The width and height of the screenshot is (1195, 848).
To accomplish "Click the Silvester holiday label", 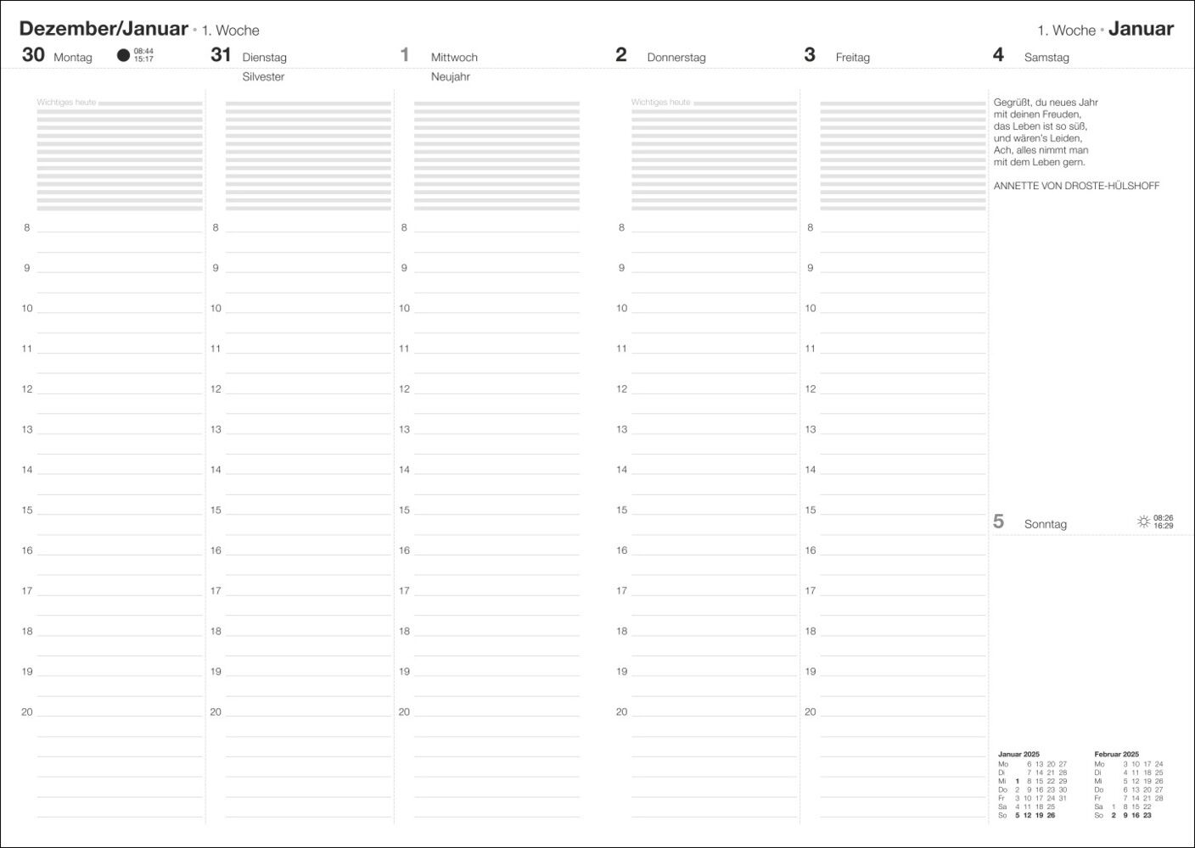I will pyautogui.click(x=263, y=76).
